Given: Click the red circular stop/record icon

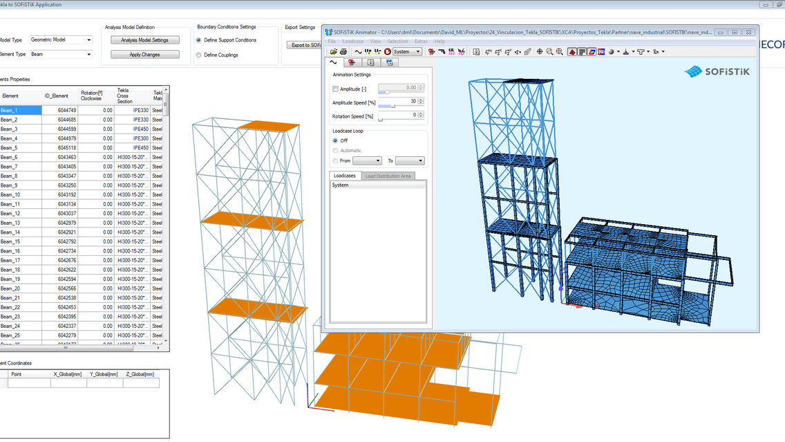Looking at the screenshot, I should pyautogui.click(x=388, y=52).
